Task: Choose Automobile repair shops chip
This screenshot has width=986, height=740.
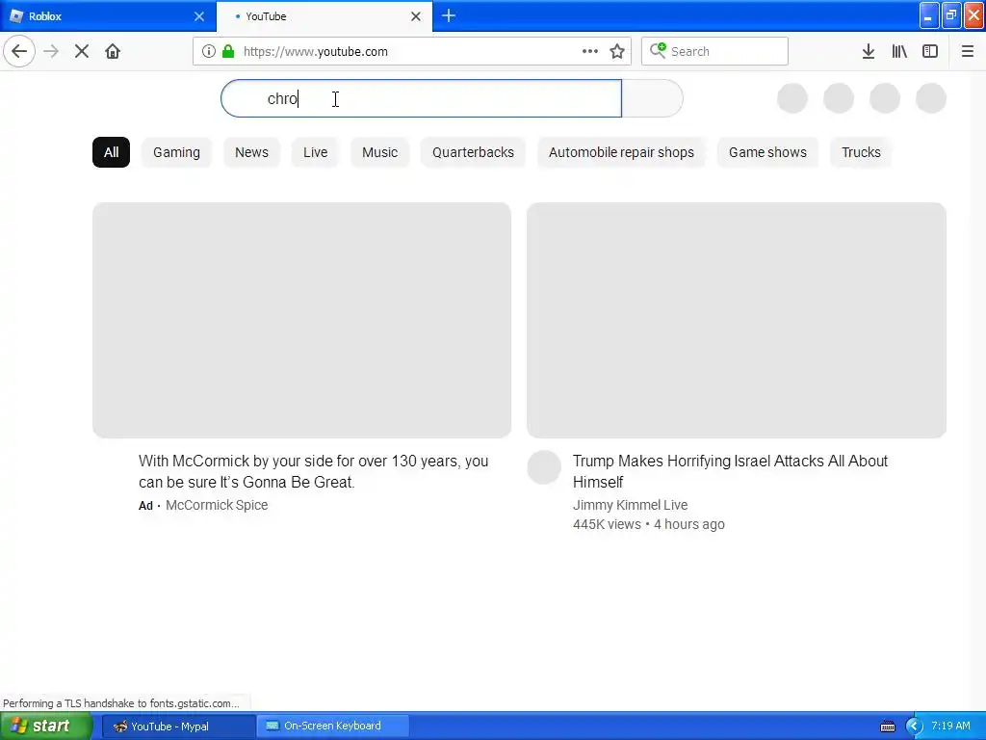Action: point(621,152)
